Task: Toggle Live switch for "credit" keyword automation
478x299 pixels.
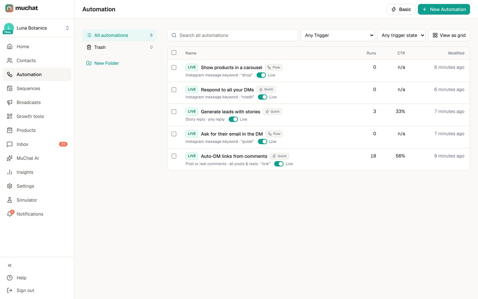Action: point(263,97)
